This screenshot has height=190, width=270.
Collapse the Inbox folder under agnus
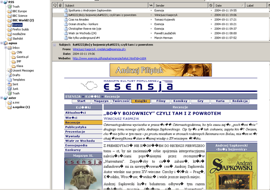click(6, 47)
